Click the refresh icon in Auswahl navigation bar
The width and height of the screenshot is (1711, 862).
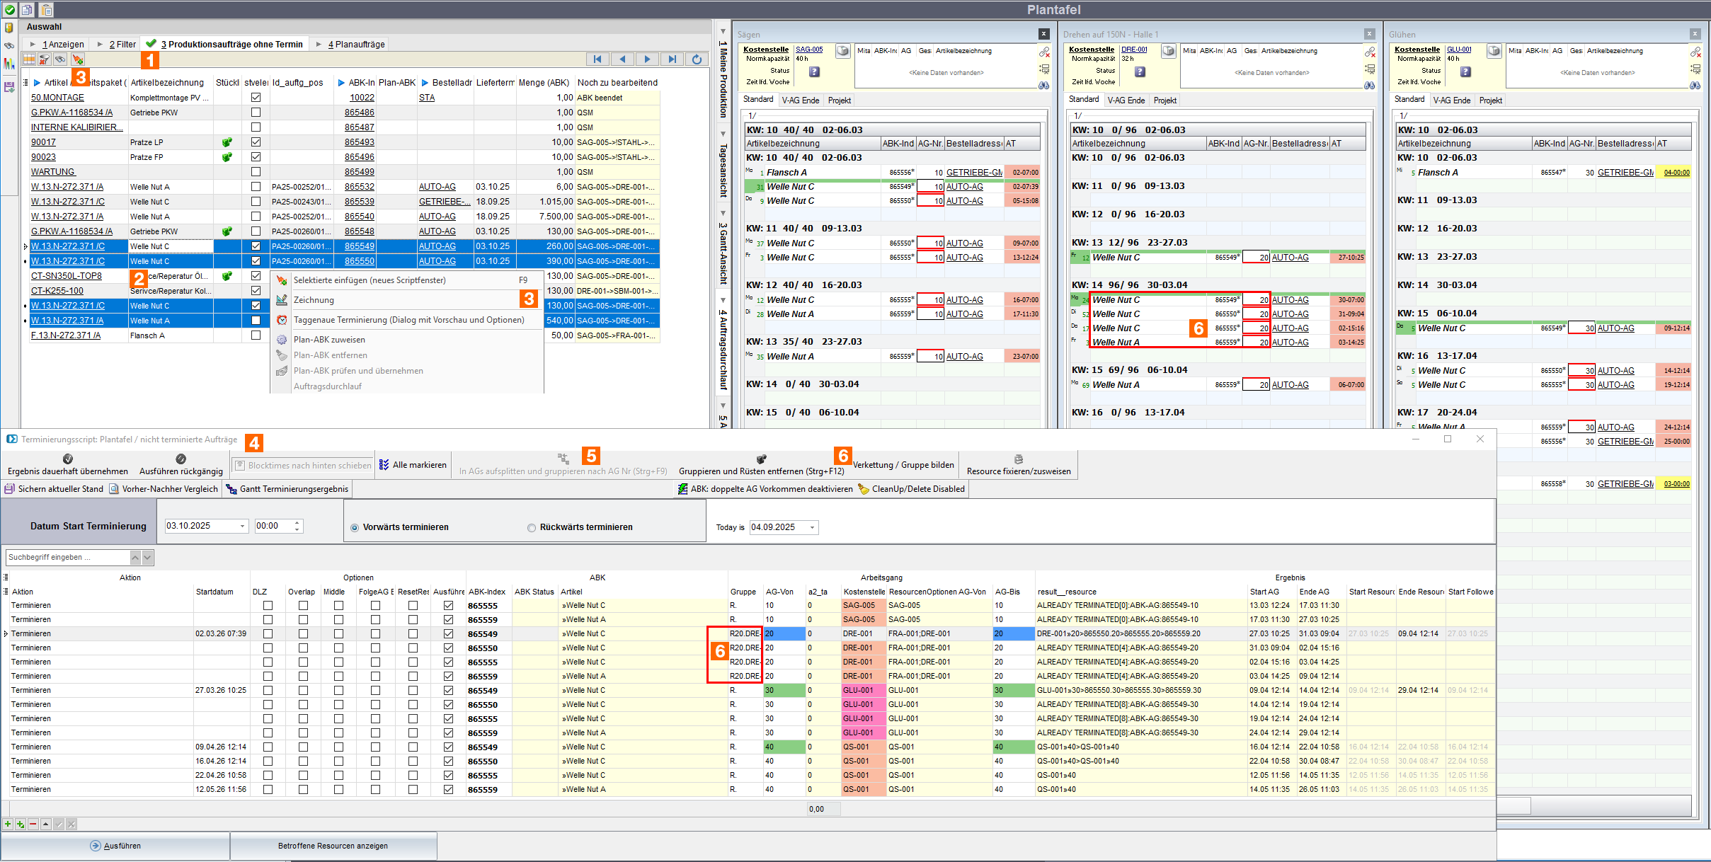tap(697, 59)
